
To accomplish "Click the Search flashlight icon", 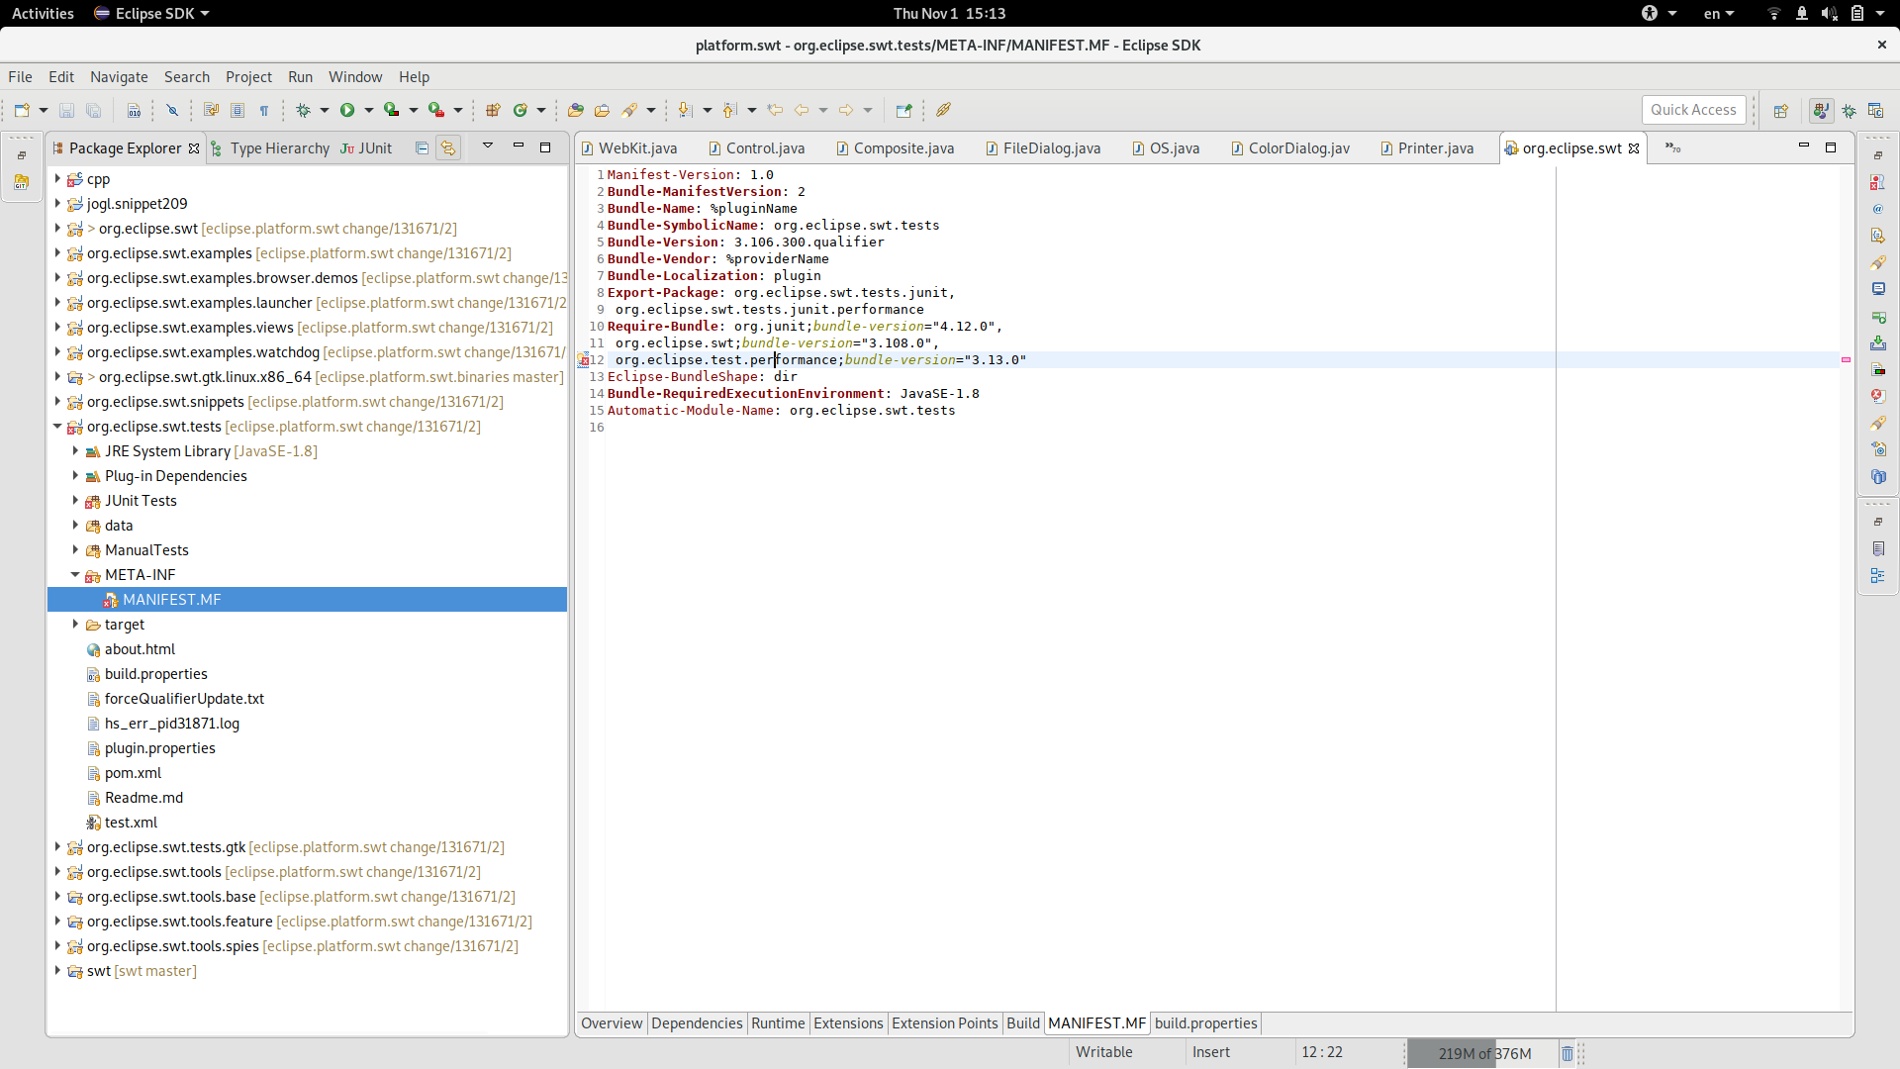I will click(x=629, y=110).
